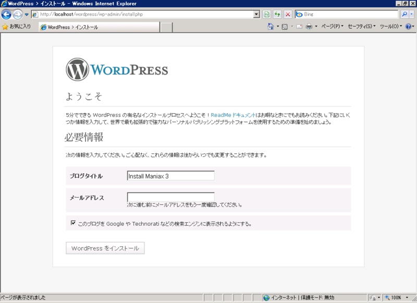Click the Refresh page icon

click(x=277, y=15)
